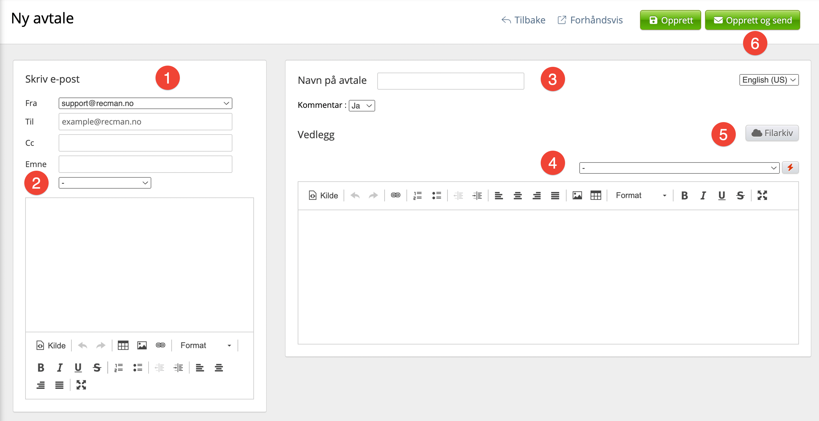Viewport: 819px width, 421px height.
Task: Open the English (US) language dropdown
Action: coord(769,80)
